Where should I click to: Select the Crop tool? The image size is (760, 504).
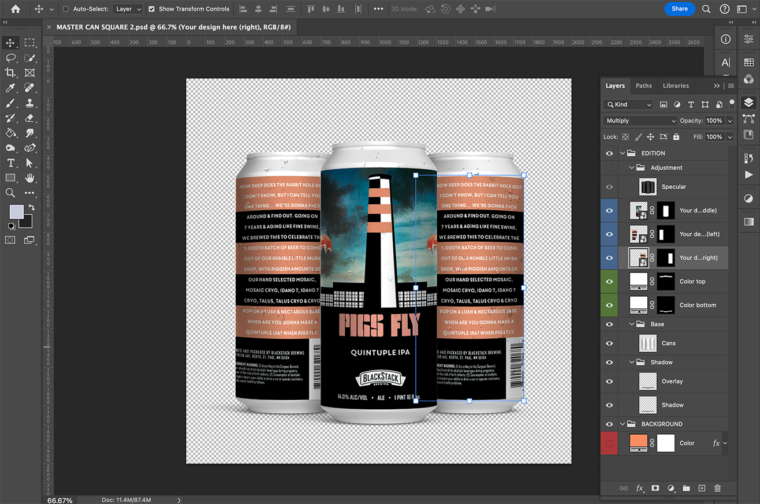[10, 73]
